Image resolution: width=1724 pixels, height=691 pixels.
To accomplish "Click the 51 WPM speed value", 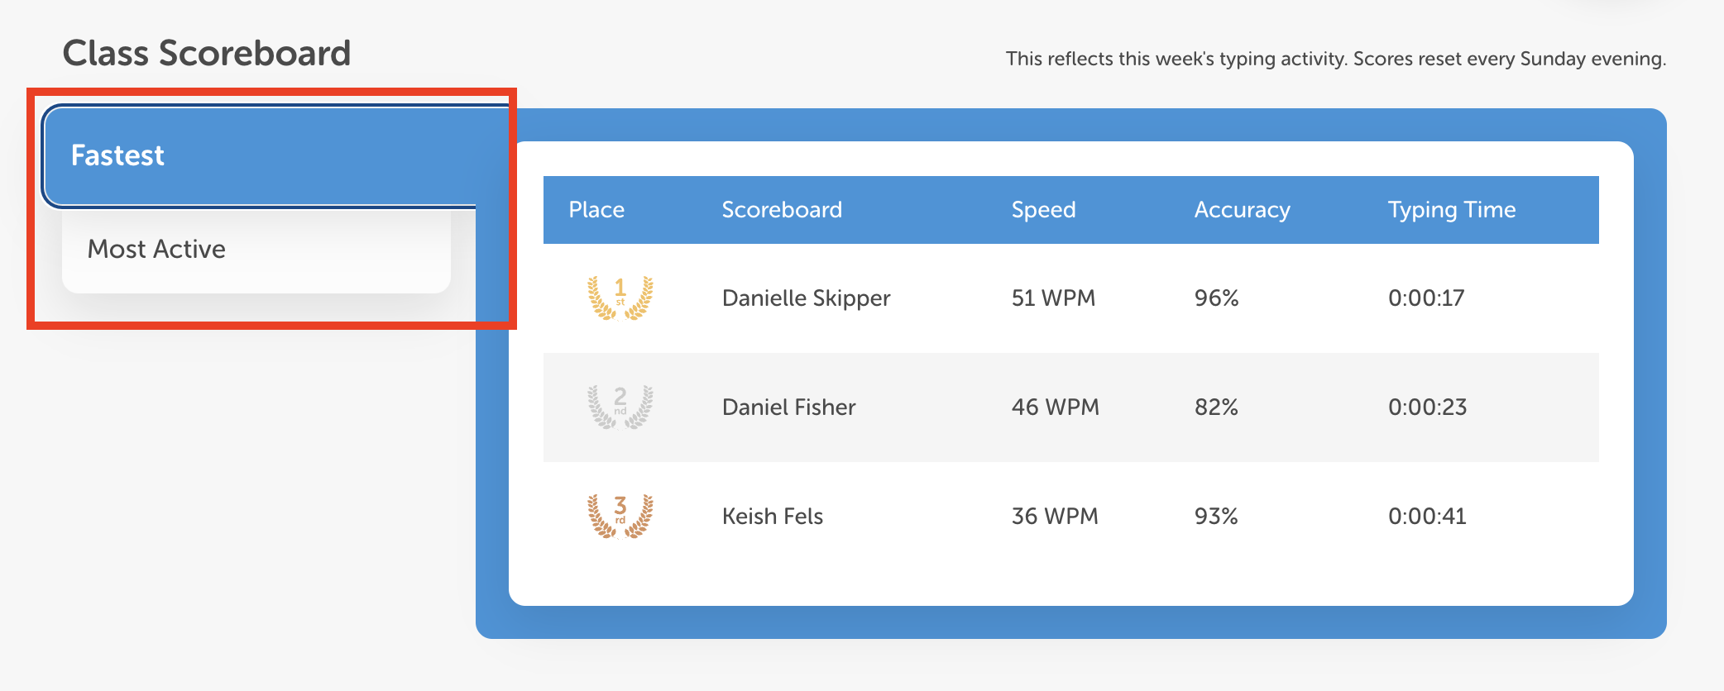I will pos(1053,298).
